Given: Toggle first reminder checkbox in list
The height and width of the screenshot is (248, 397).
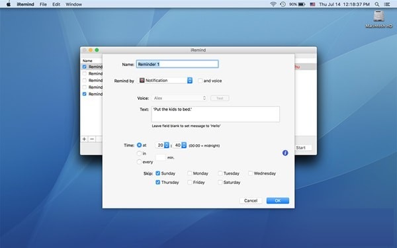Looking at the screenshot, I should point(84,67).
